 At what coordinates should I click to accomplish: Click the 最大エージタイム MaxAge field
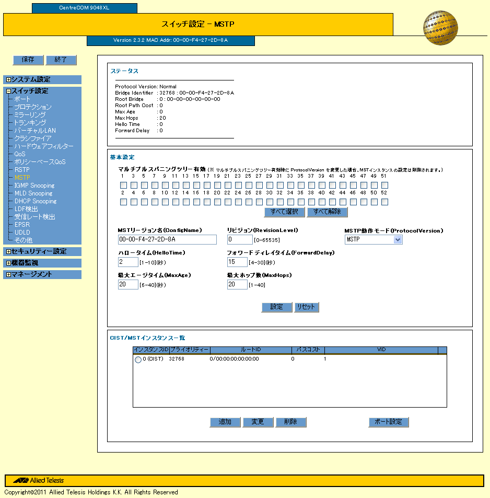point(128,285)
